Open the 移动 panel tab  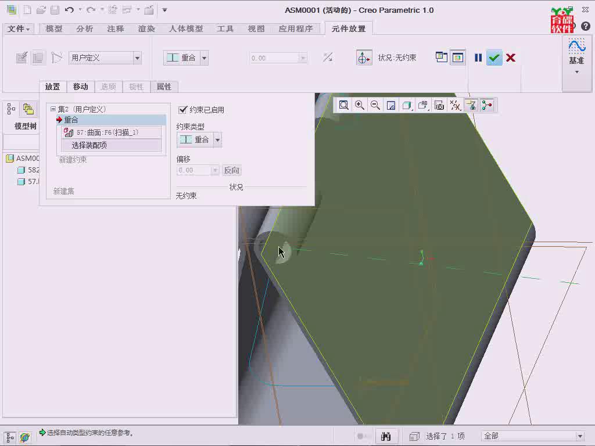click(x=80, y=87)
